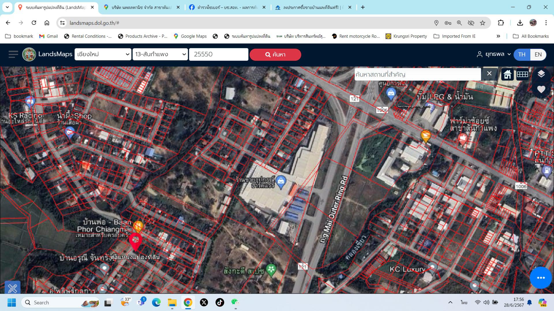
Task: Open Chrome downloads icon
Action: click(x=520, y=23)
